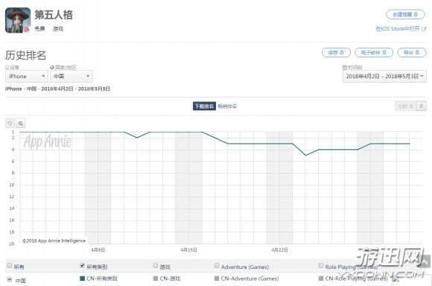The width and height of the screenshot is (432, 286).
Task: Click the calendar icon above date range
Action: coord(345,68)
